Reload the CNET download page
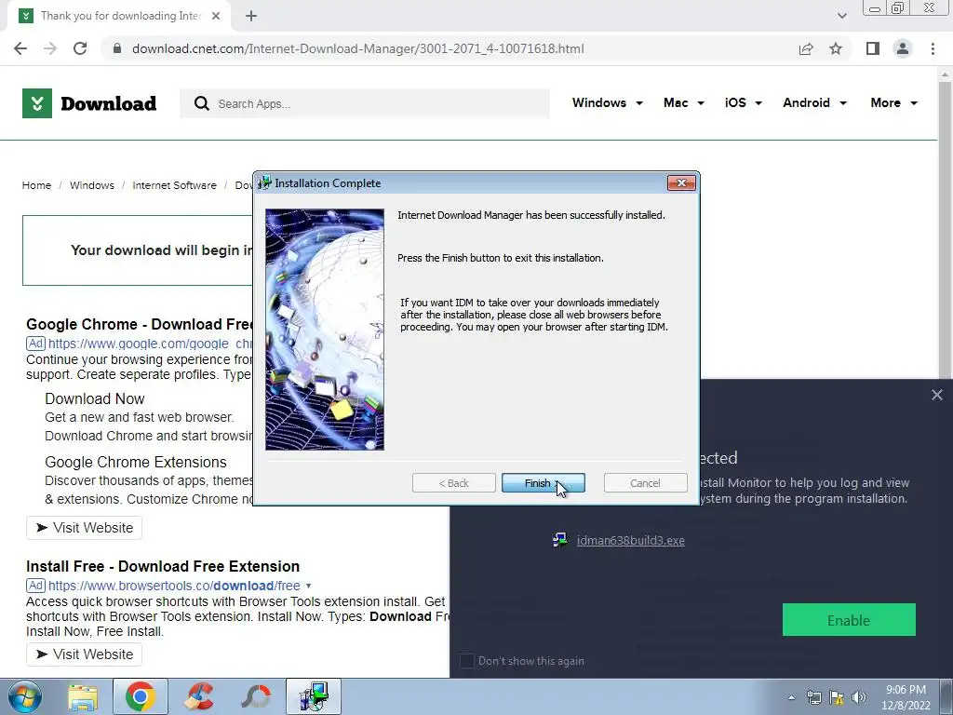 coord(80,48)
